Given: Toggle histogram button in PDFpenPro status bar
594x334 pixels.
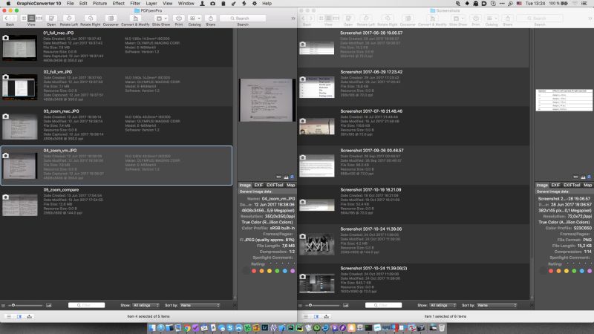Looking at the screenshot, I should click(x=29, y=316).
